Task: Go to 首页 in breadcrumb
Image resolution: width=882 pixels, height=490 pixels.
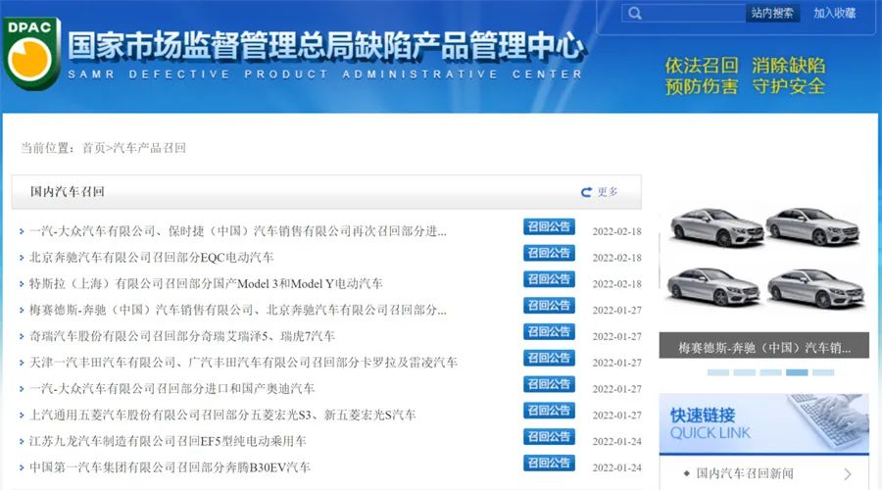Action: [x=93, y=148]
